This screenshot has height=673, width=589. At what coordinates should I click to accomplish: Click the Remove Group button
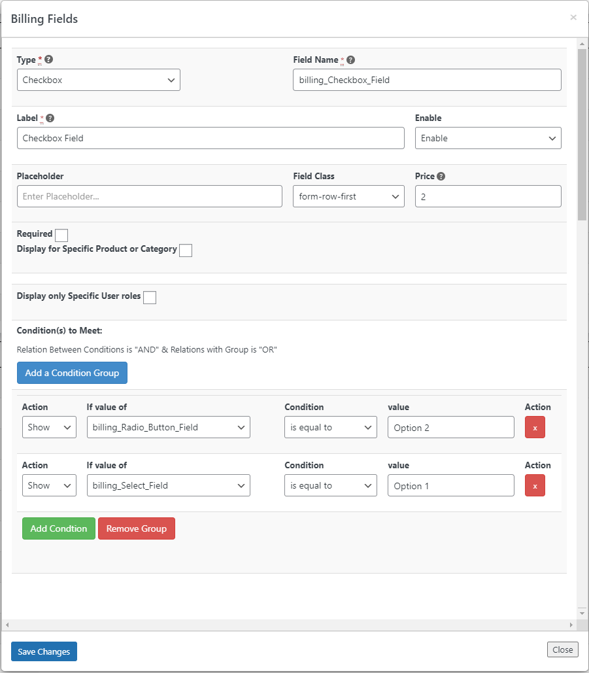coord(137,528)
